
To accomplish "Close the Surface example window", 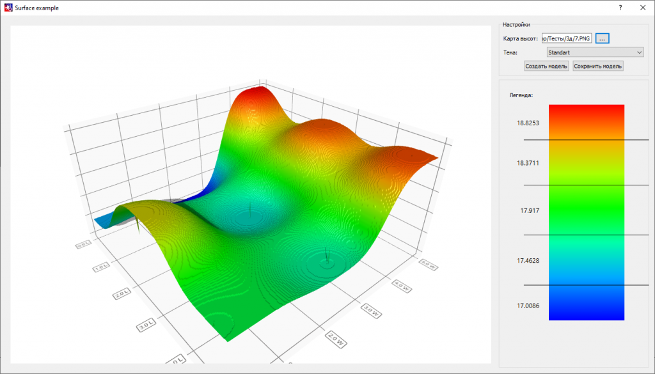I will [643, 8].
